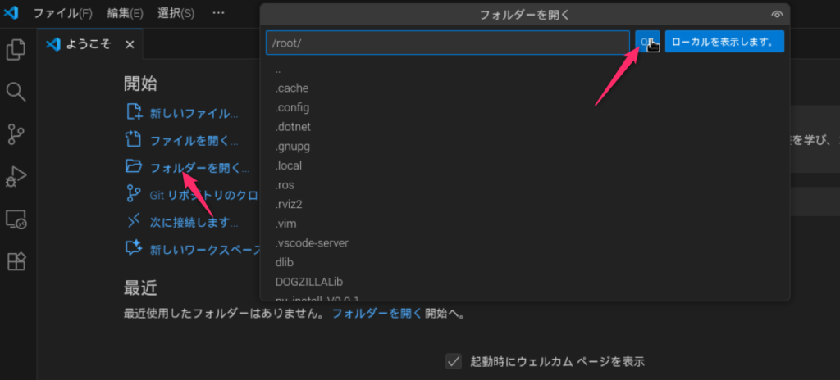
Task: Toggle the welcome page on startup checkbox
Action: [x=453, y=361]
